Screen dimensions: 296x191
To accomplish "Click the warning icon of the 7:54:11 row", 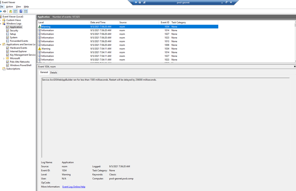I will click(x=39, y=49).
